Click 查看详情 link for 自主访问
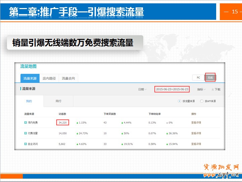 pyautogui.click(x=196, y=144)
